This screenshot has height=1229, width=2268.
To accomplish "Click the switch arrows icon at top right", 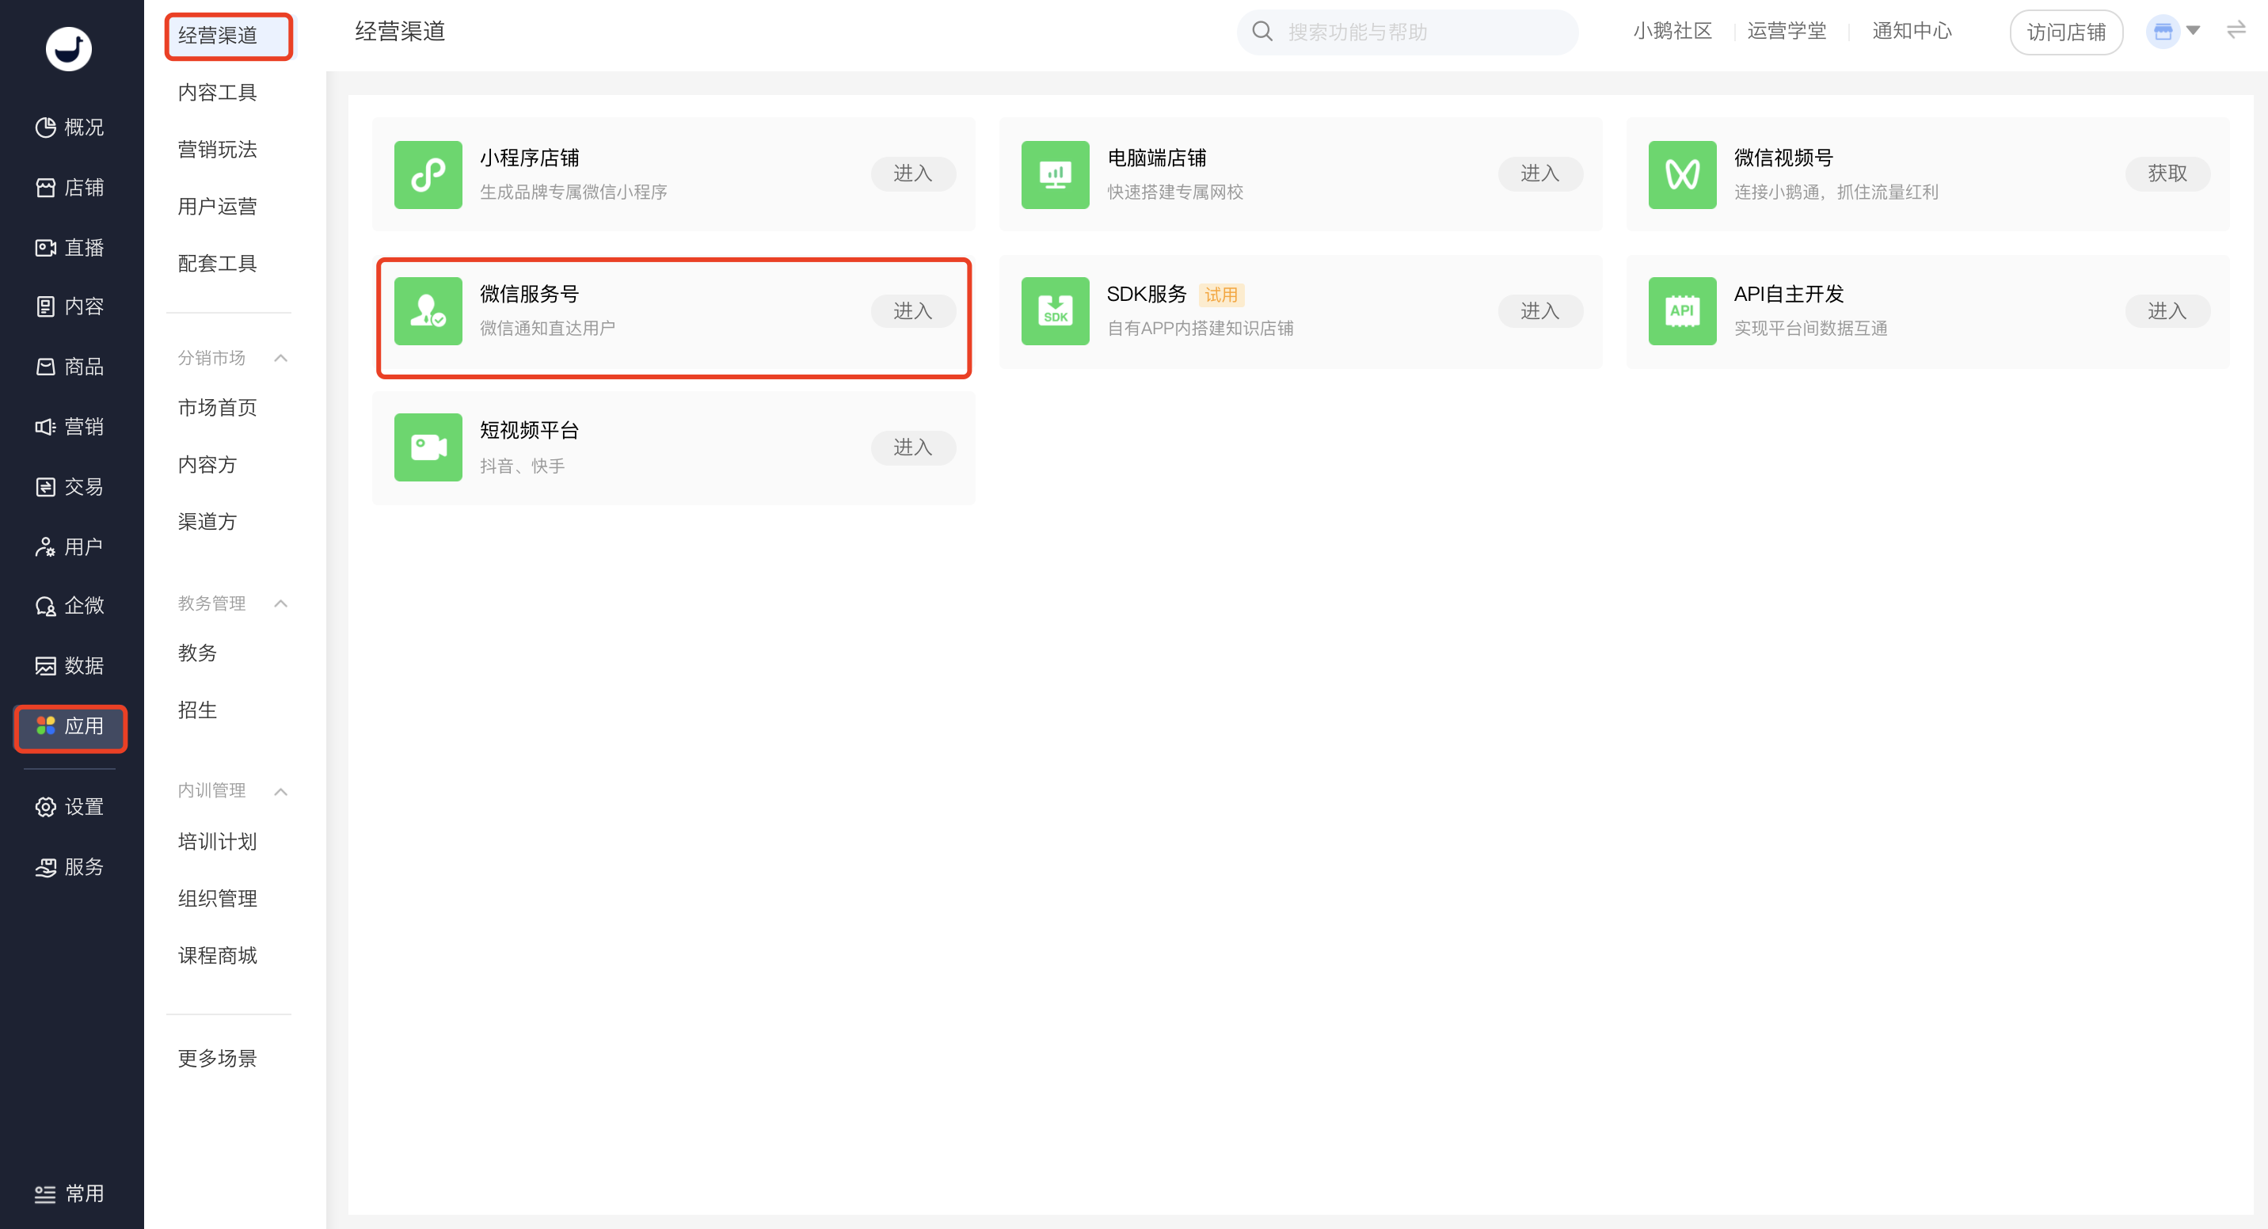I will click(x=2236, y=31).
